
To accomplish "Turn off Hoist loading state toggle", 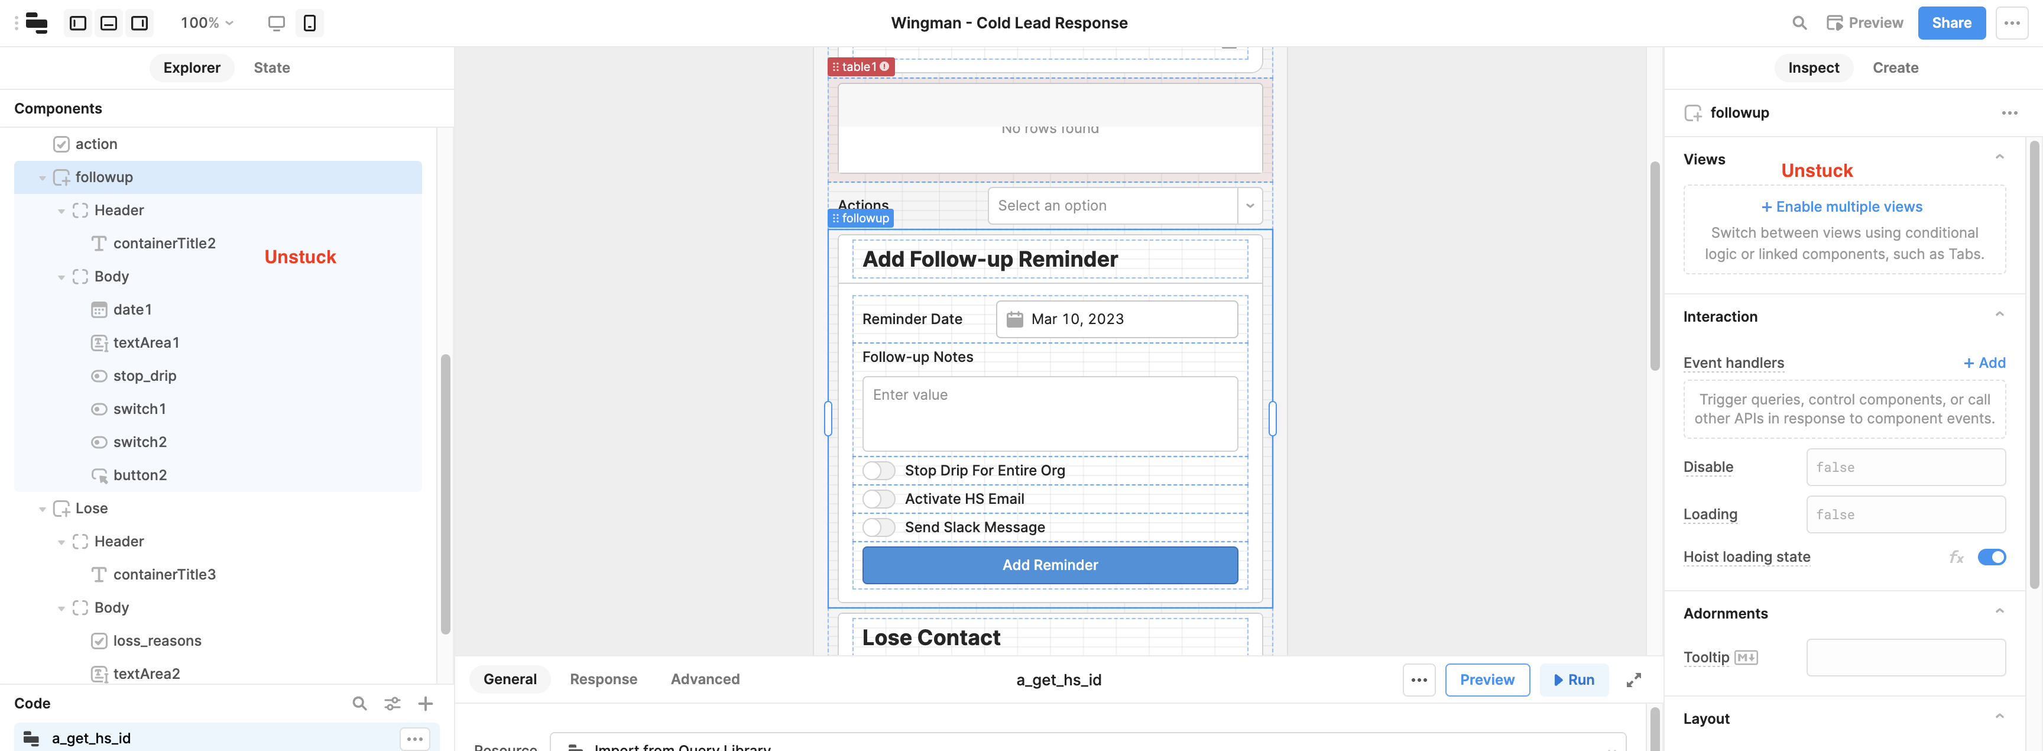I will click(1992, 556).
